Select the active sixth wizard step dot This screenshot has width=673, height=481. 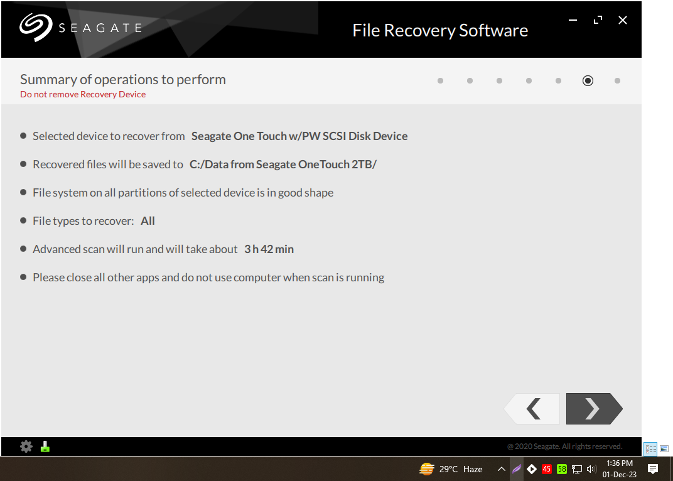coord(588,81)
